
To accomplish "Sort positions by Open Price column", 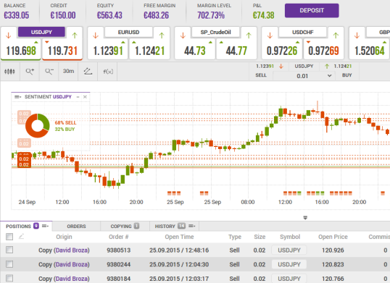I will pyautogui.click(x=333, y=237).
